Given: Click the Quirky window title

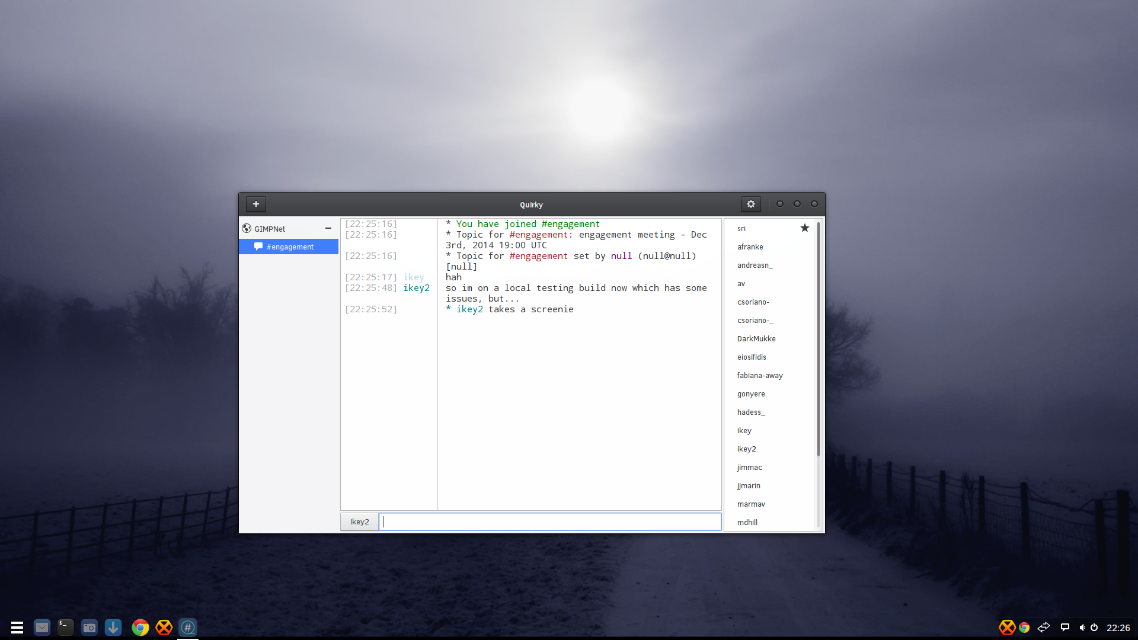Looking at the screenshot, I should tap(531, 205).
